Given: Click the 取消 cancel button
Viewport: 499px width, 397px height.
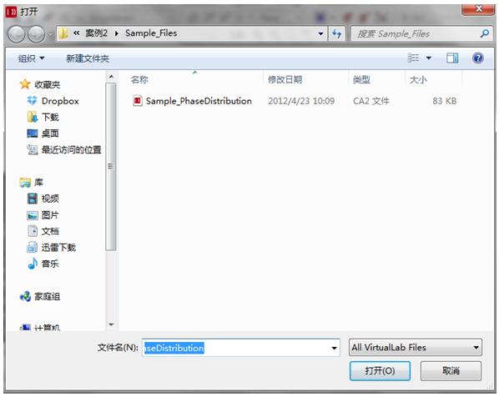Looking at the screenshot, I should tap(451, 370).
